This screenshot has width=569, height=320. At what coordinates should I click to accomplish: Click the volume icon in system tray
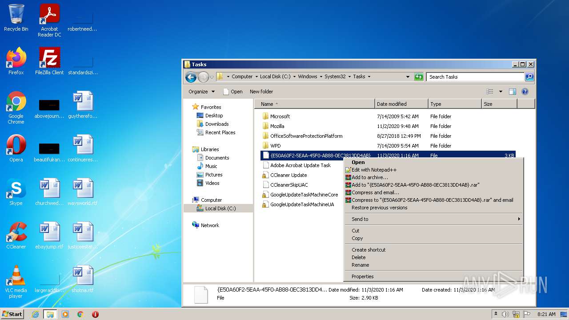point(505,314)
